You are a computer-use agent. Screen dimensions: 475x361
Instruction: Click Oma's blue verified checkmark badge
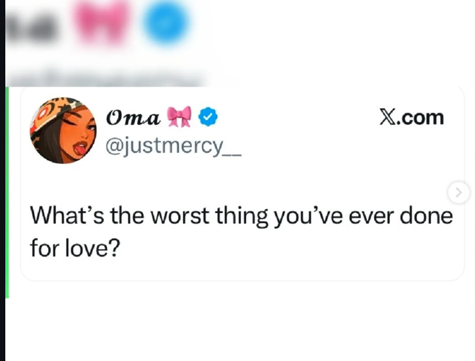208,117
